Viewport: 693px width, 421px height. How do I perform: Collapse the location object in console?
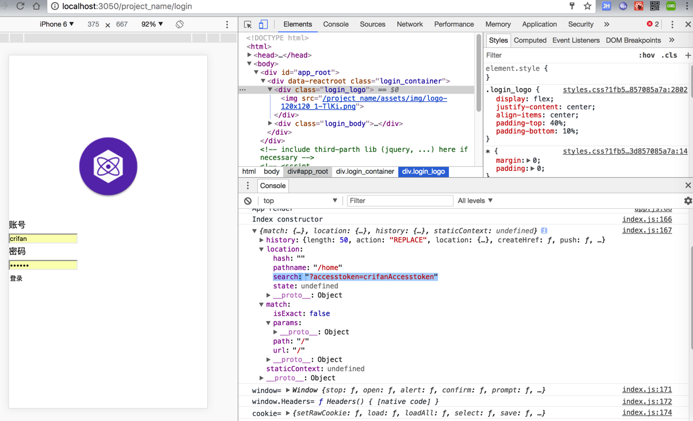[x=262, y=250]
